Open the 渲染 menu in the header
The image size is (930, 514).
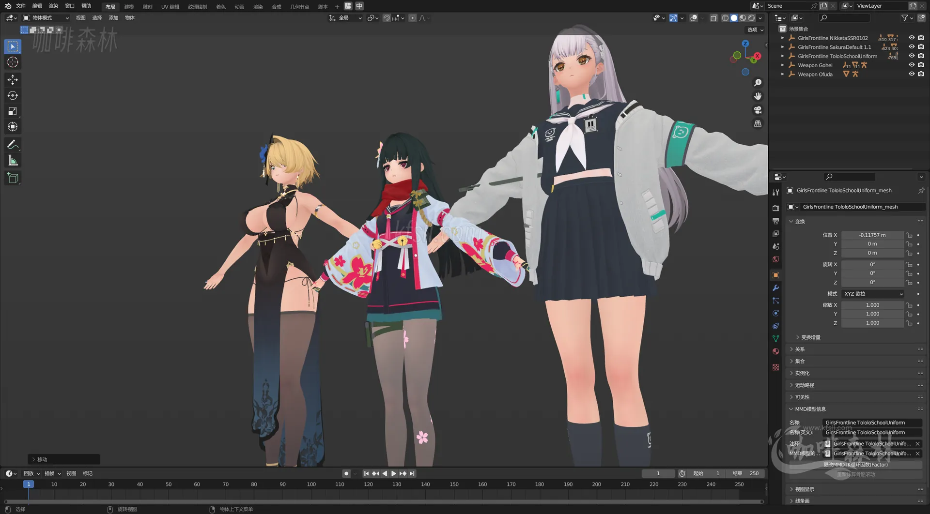click(x=53, y=6)
